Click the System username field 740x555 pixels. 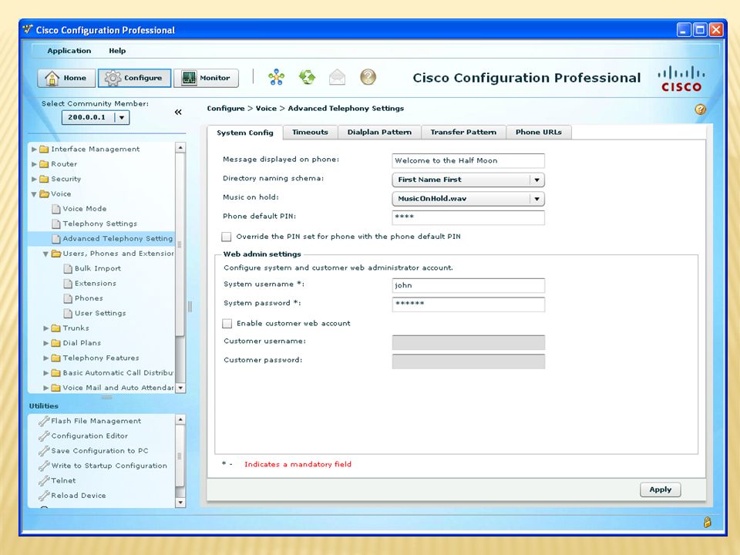coord(468,285)
